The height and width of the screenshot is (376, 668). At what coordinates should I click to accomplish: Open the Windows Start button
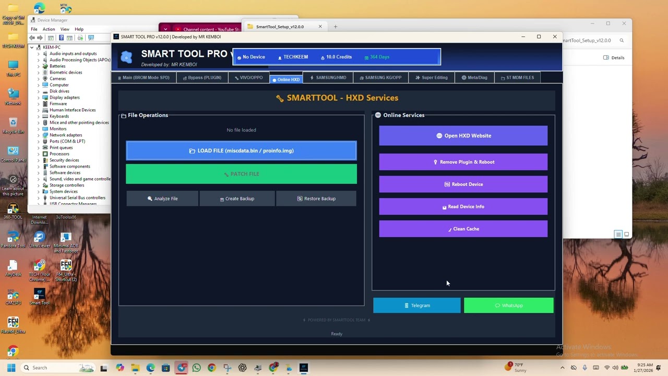pyautogui.click(x=11, y=368)
